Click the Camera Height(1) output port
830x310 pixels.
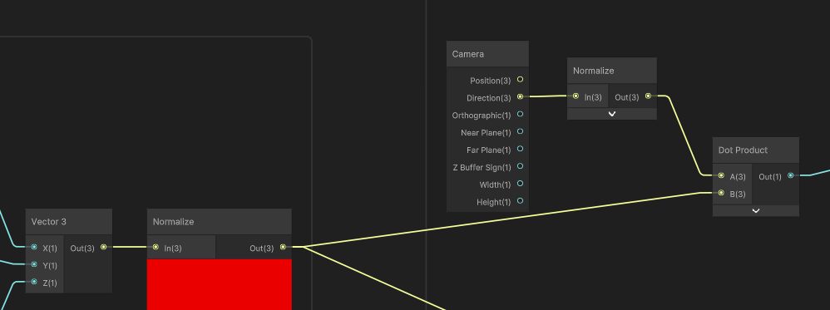coord(520,200)
